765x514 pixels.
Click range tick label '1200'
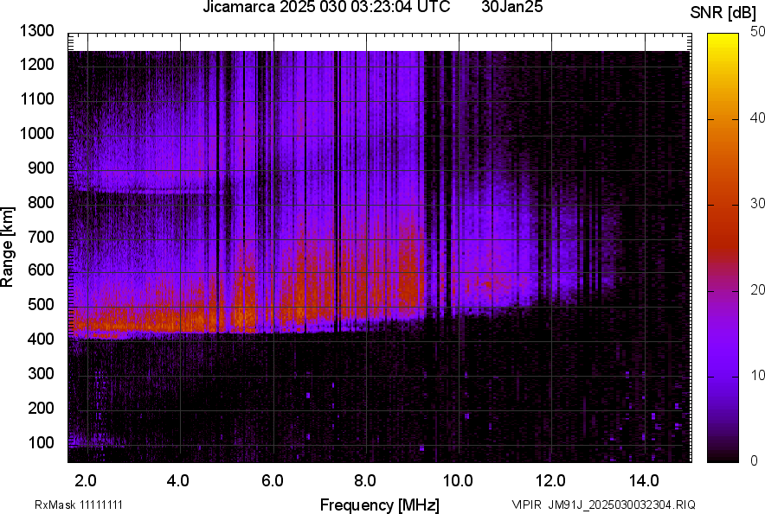click(x=36, y=64)
